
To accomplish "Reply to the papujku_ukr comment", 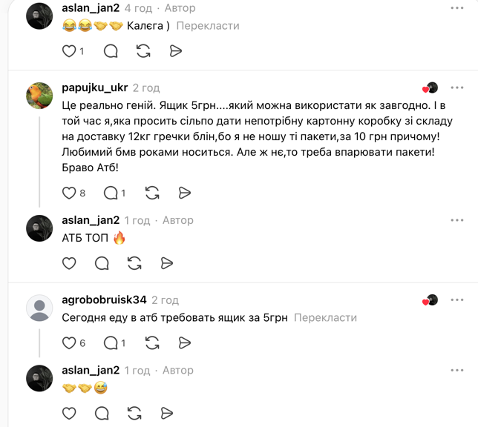I will tap(111, 193).
